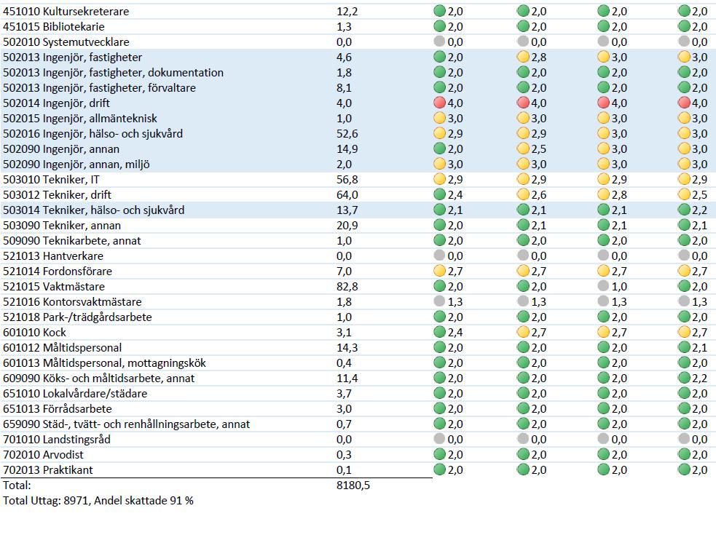Image resolution: width=716 pixels, height=535 pixels.
Task: Click 'Total Uttag: 8971, Andel skattade 91 %' text
Action: pyautogui.click(x=98, y=501)
